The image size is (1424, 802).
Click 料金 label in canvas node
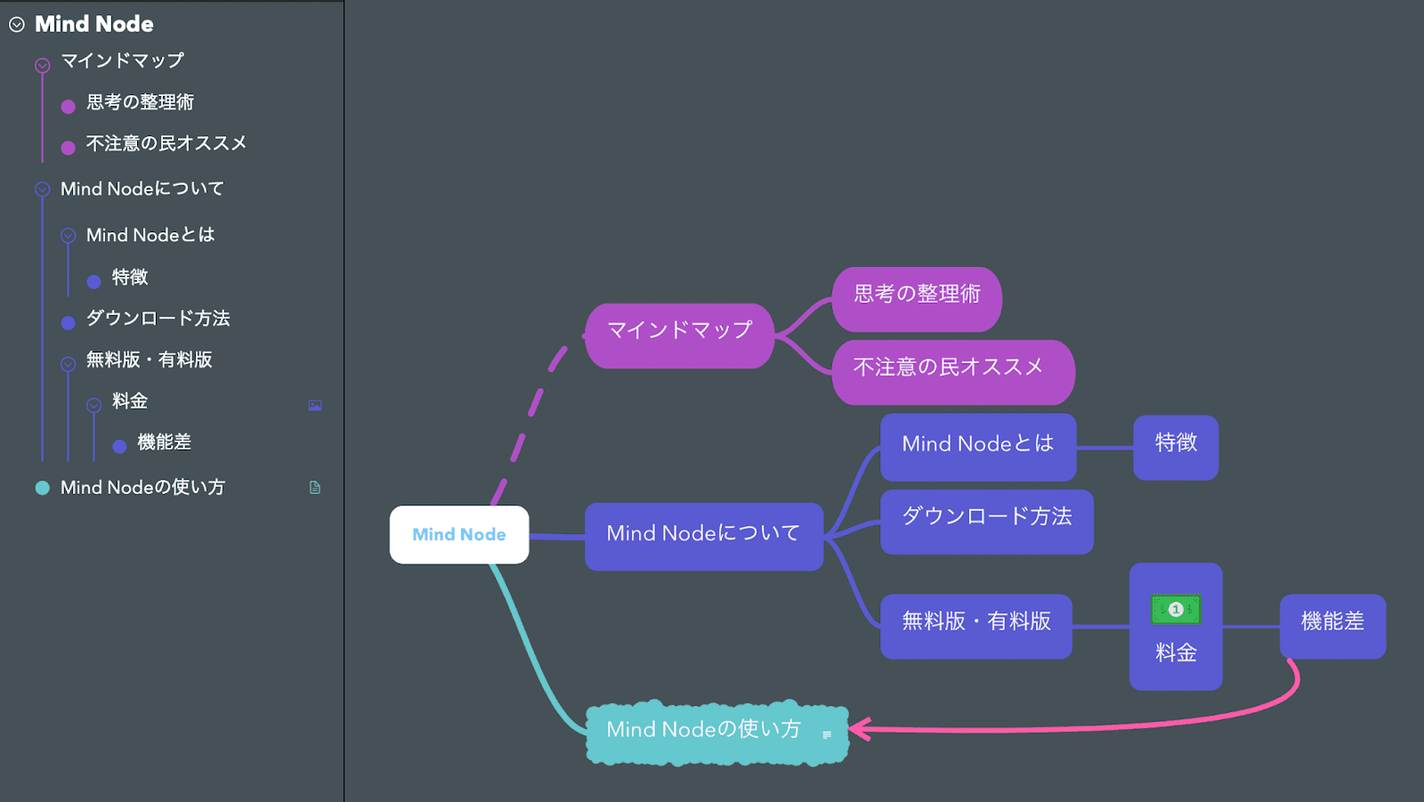[1176, 652]
